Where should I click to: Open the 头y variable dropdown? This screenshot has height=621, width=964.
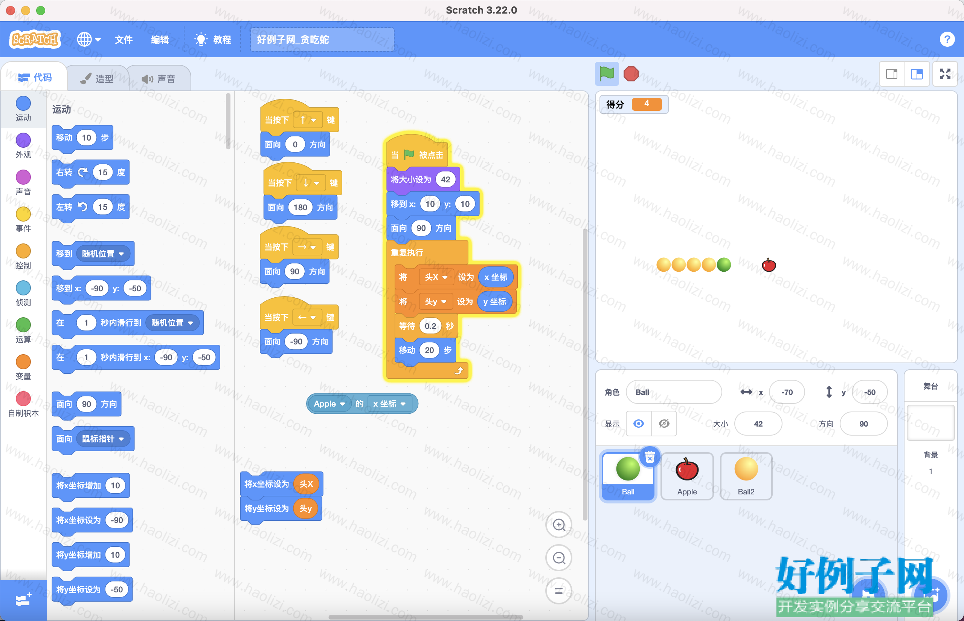pos(435,301)
